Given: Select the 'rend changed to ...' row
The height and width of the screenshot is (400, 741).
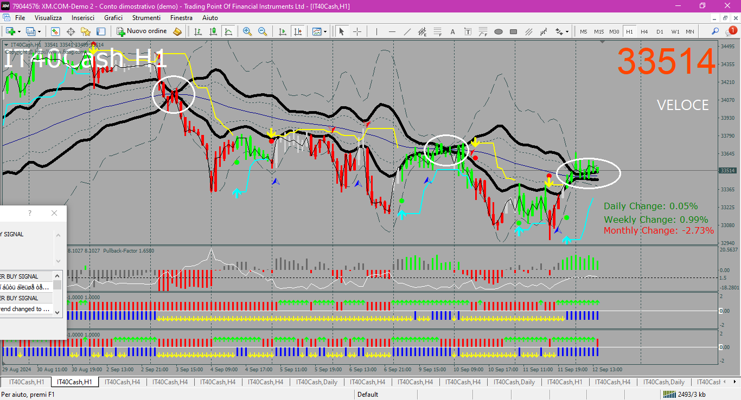Looking at the screenshot, I should point(26,309).
